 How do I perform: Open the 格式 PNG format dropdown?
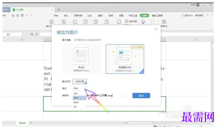click(x=80, y=88)
